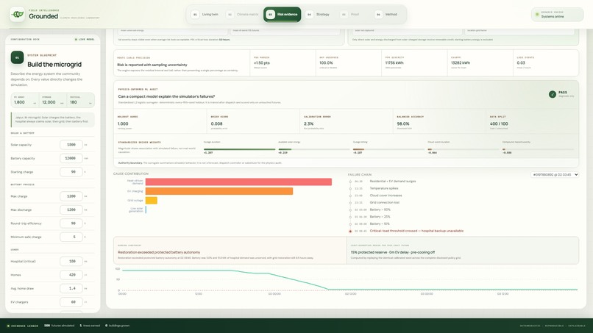Click the Available solar energy weight bar
The width and height of the screenshot is (593, 333).
point(314,149)
